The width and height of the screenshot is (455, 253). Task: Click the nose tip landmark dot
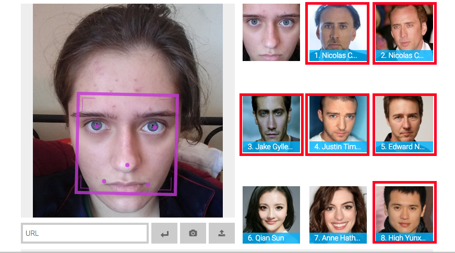pyautogui.click(x=127, y=165)
